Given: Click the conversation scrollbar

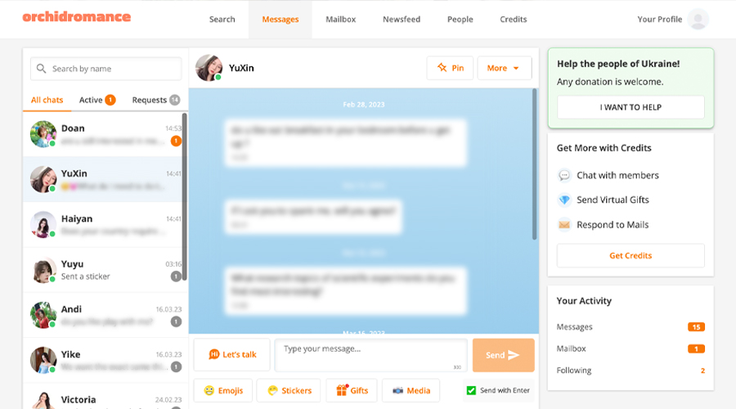Looking at the screenshot, I should pyautogui.click(x=534, y=164).
